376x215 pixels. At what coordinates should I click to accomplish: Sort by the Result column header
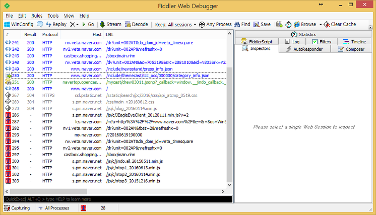point(30,34)
